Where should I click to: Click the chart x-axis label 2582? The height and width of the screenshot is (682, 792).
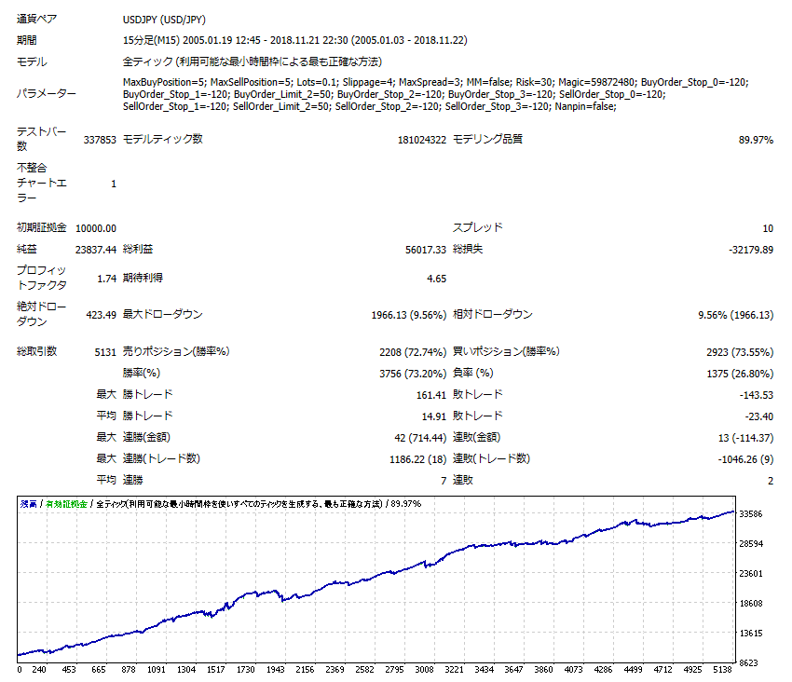pos(364,670)
